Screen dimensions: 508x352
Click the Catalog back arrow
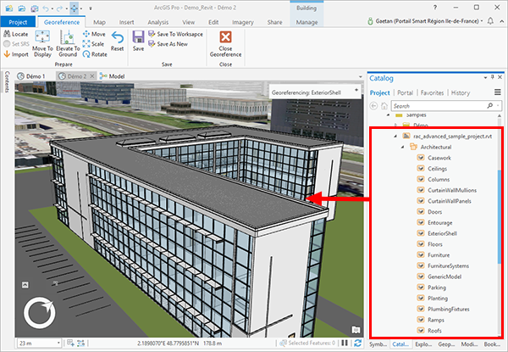pyautogui.click(x=374, y=106)
